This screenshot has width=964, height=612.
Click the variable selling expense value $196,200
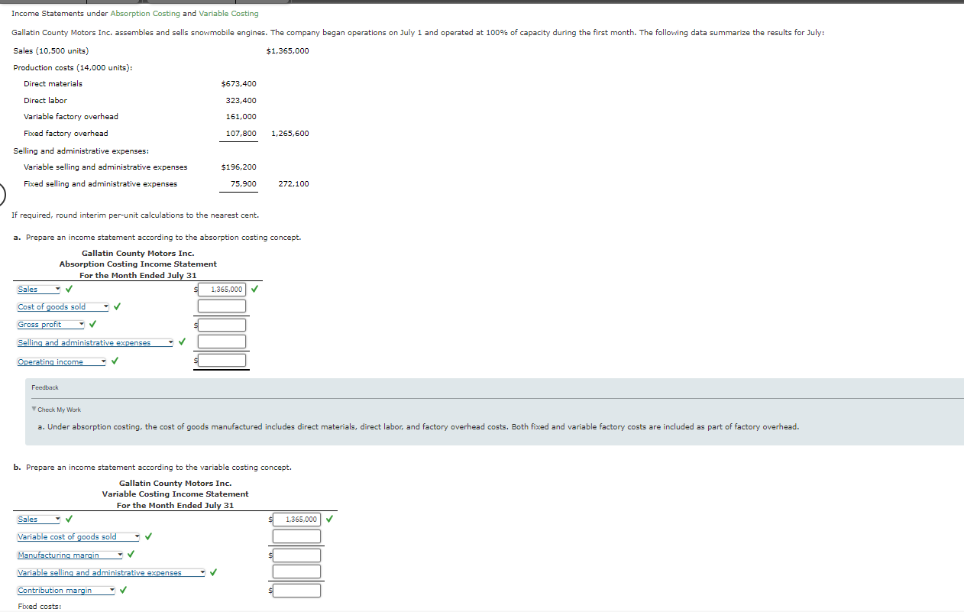[238, 167]
